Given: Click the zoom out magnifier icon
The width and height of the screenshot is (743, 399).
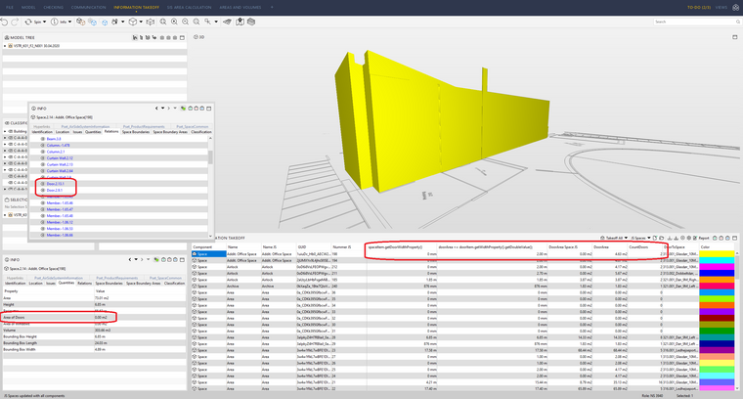Looking at the screenshot, I should (x=186, y=22).
